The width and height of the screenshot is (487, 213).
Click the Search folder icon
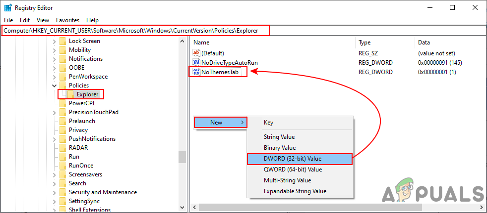[63, 183]
